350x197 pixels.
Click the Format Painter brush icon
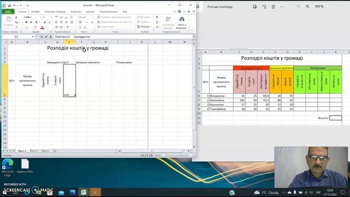pyautogui.click(x=16, y=27)
